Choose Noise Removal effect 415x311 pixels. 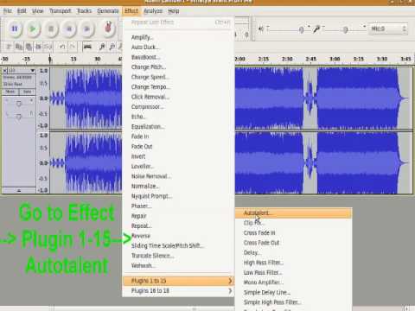(x=178, y=176)
